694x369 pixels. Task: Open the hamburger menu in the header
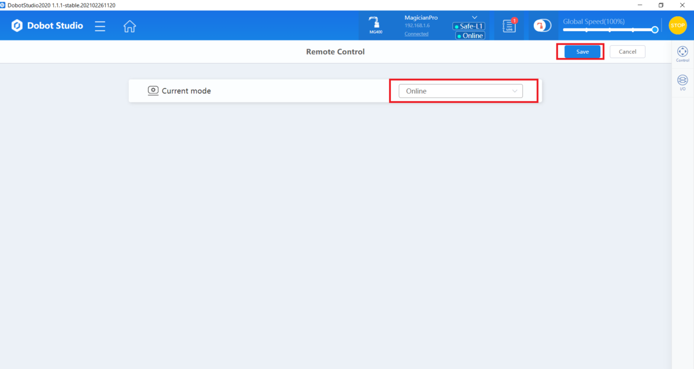tap(100, 26)
